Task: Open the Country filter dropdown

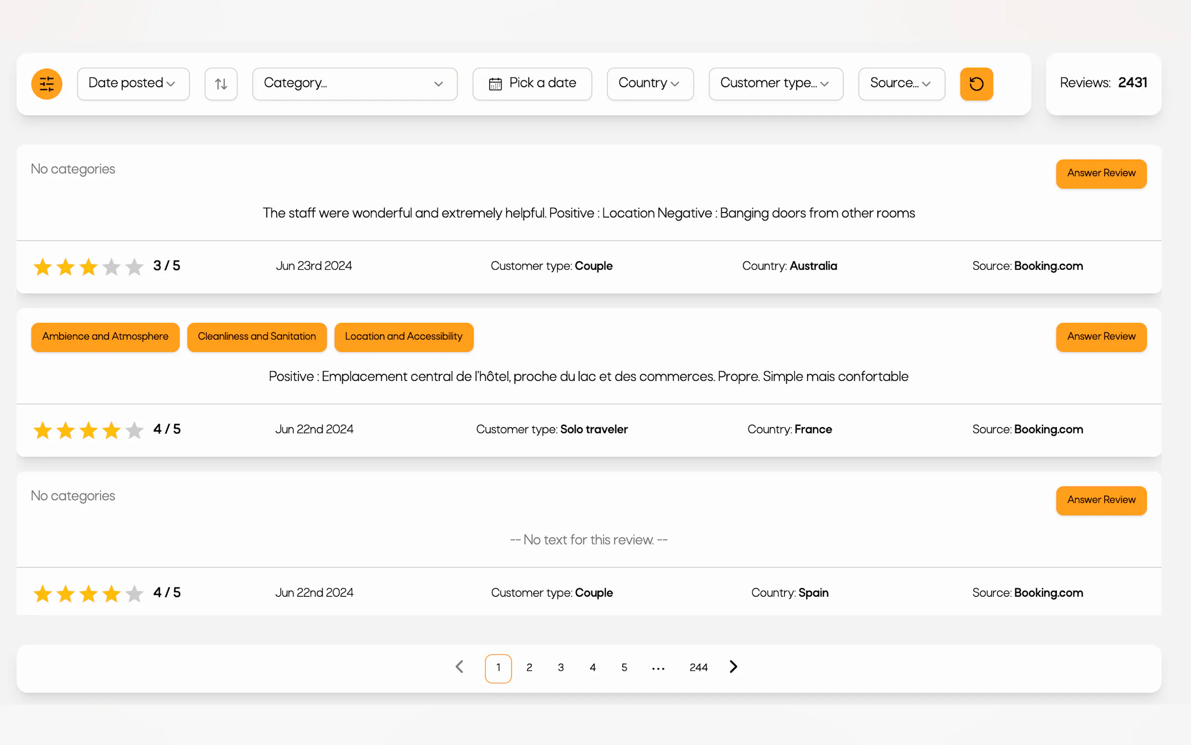Action: [x=649, y=84]
